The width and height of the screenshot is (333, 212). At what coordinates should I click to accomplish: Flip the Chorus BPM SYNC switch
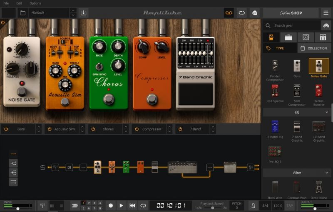point(99,67)
